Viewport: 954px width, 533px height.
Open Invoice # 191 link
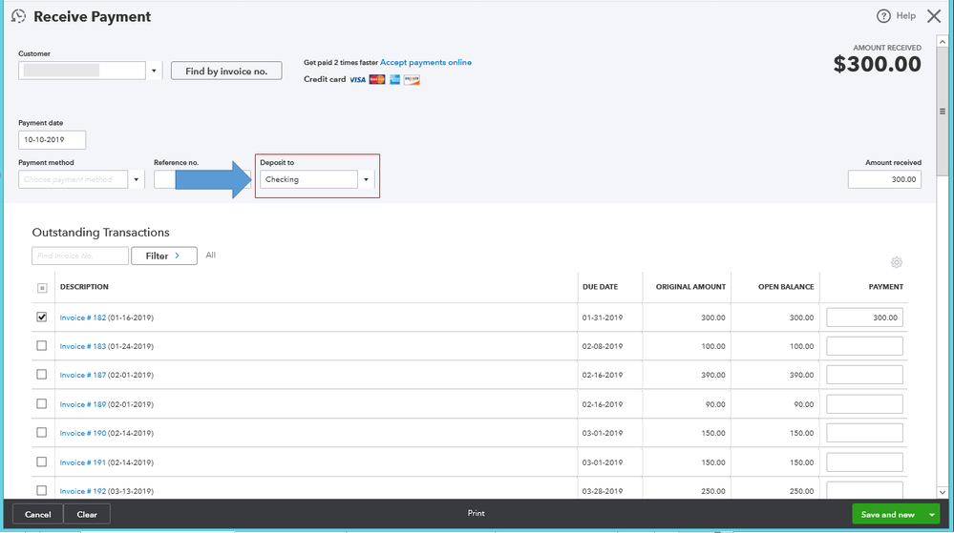pyautogui.click(x=83, y=462)
